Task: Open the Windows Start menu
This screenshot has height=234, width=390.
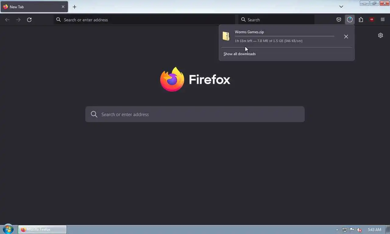Action: (8, 229)
